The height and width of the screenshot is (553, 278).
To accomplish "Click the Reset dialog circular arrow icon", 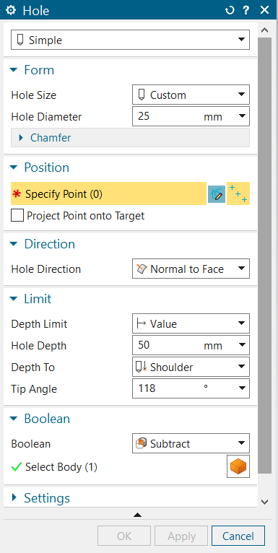I will coord(230,10).
